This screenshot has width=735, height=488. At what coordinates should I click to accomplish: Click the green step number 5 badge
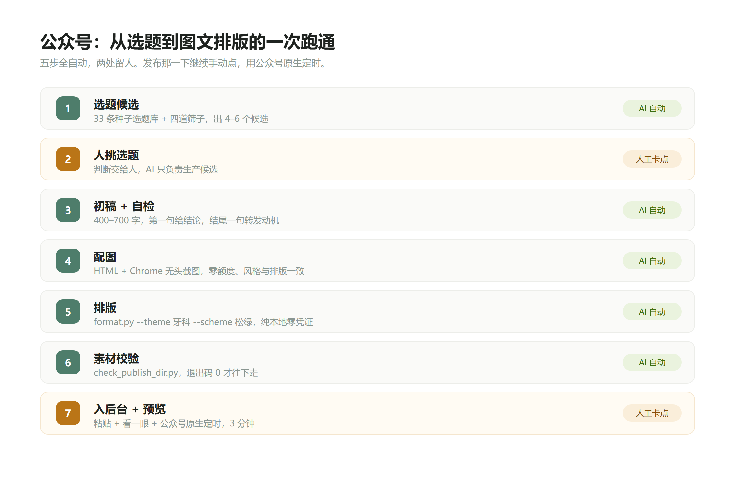(x=68, y=312)
